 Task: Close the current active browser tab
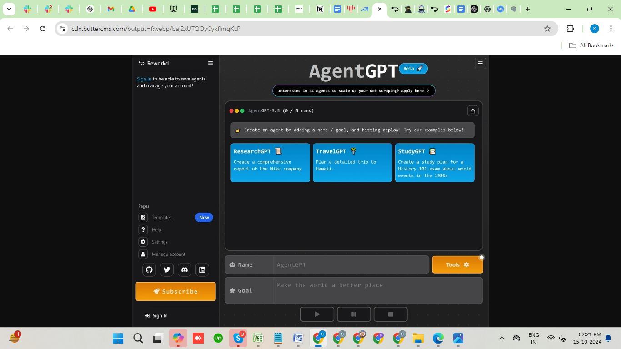click(380, 9)
